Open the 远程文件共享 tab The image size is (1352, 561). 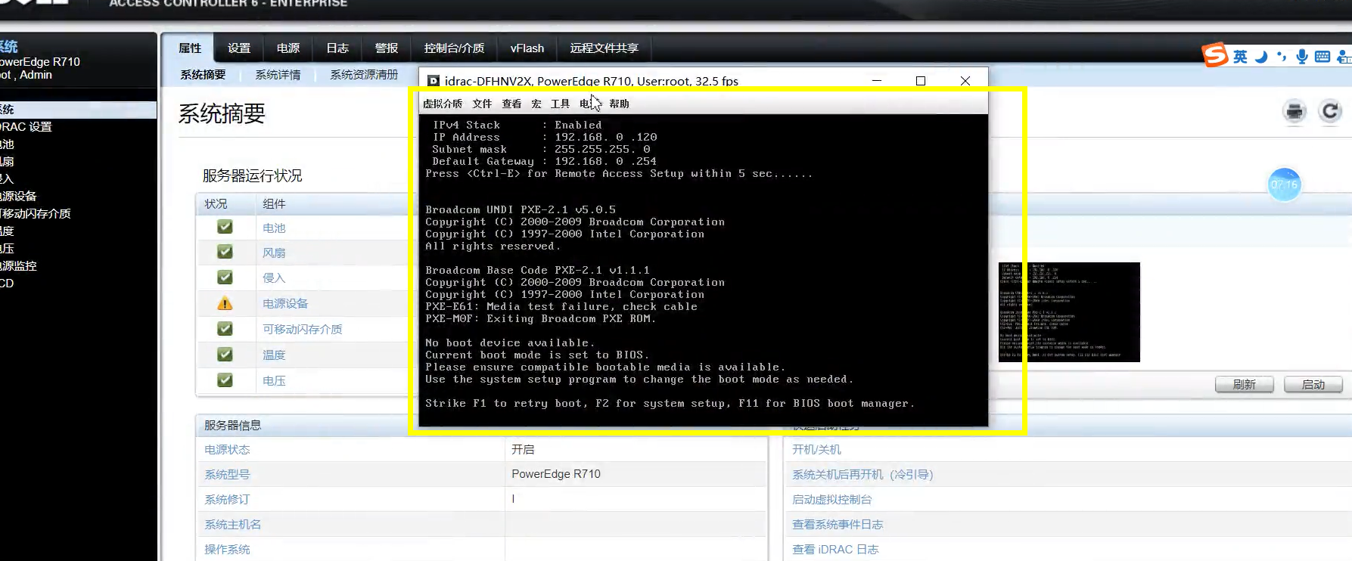click(x=605, y=48)
